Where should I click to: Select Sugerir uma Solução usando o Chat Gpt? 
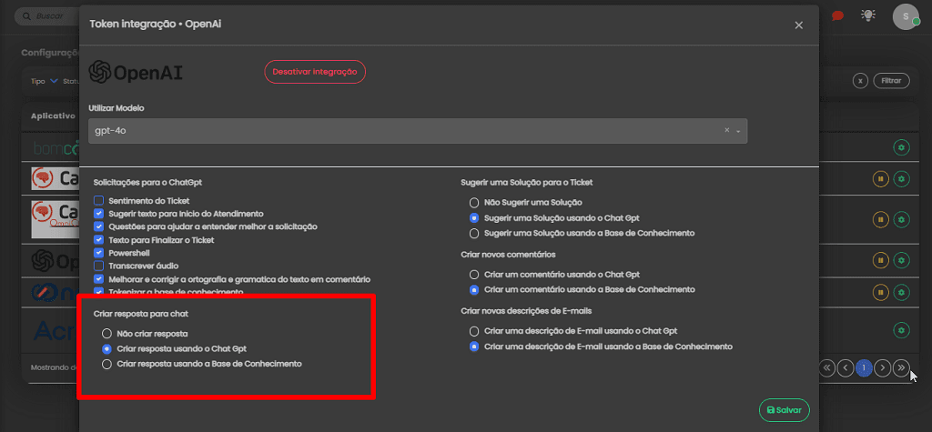pyautogui.click(x=473, y=218)
